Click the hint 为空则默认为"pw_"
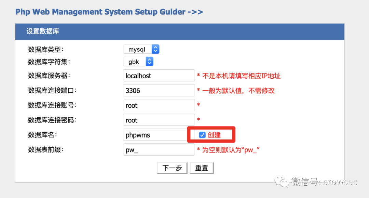The image size is (369, 198). click(231, 150)
